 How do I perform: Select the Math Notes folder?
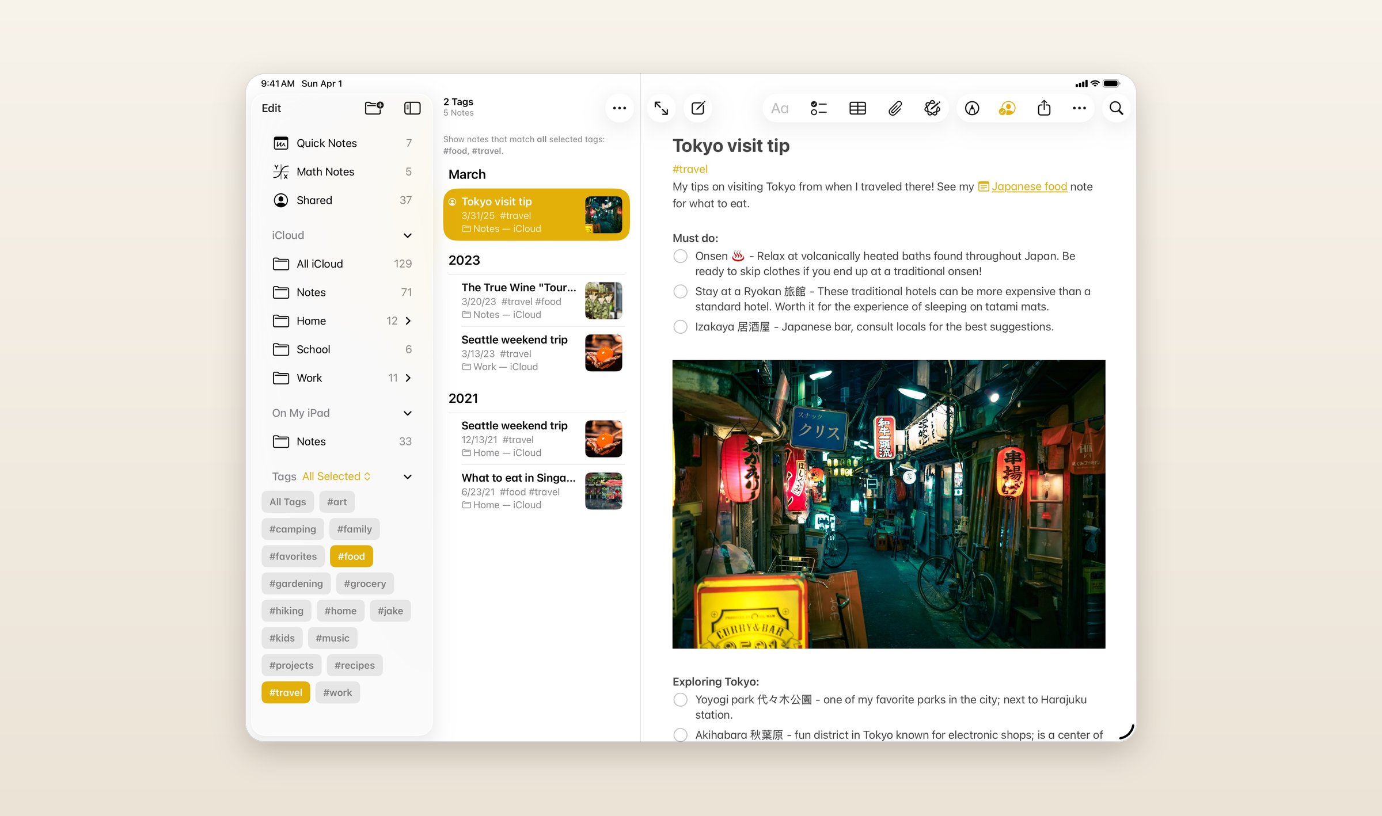342,171
